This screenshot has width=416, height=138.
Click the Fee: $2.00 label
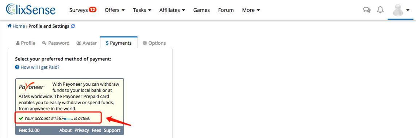(29, 130)
